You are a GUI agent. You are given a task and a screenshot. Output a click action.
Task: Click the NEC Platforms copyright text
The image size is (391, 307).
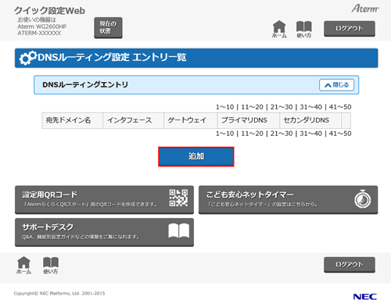[x=59, y=294]
